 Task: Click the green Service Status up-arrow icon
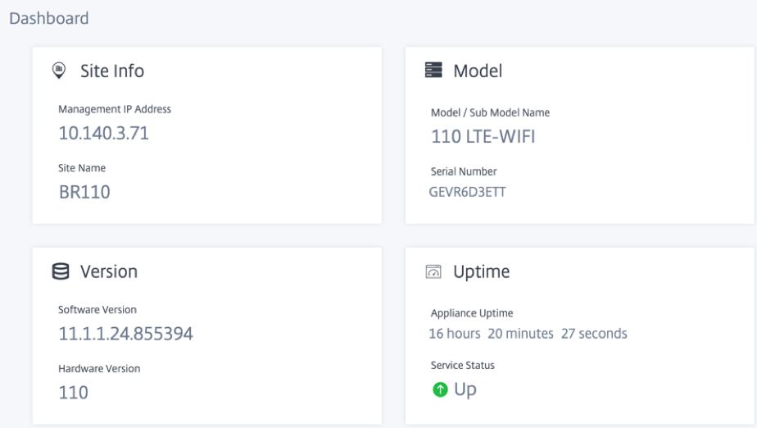pyautogui.click(x=440, y=389)
